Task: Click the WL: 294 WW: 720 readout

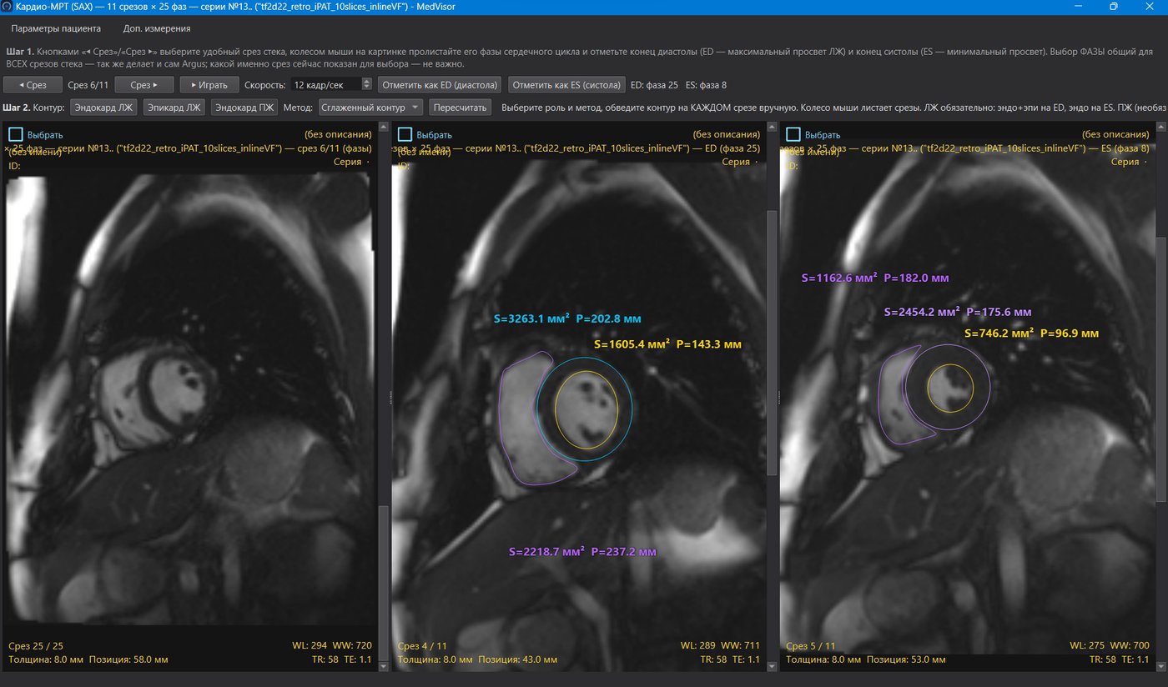Action: 332,646
